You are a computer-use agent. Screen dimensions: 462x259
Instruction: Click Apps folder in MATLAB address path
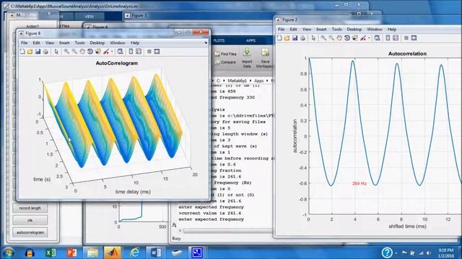(x=259, y=81)
